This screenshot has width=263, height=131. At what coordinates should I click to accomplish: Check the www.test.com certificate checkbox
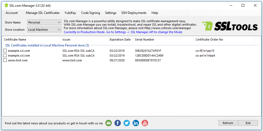point(5,60)
